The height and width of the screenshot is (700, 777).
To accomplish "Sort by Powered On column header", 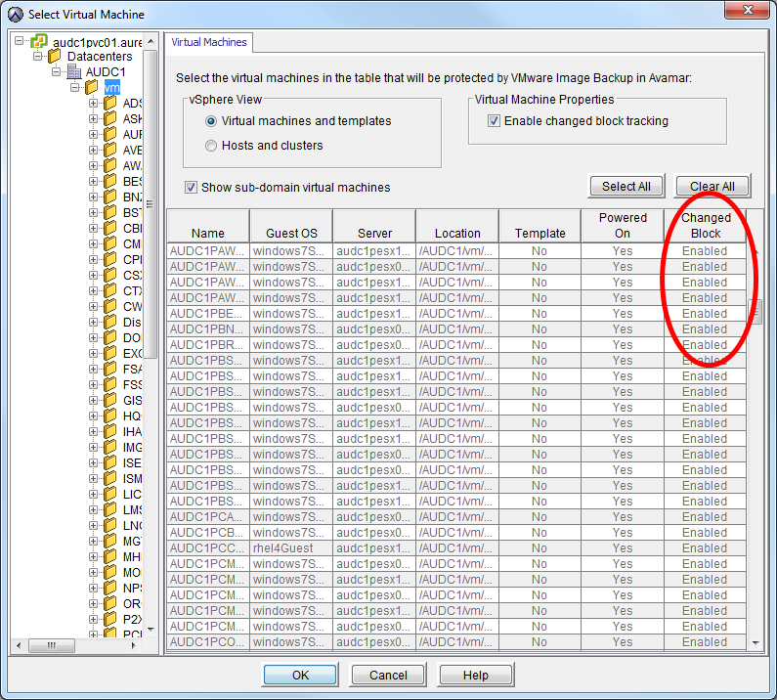I will point(623,226).
